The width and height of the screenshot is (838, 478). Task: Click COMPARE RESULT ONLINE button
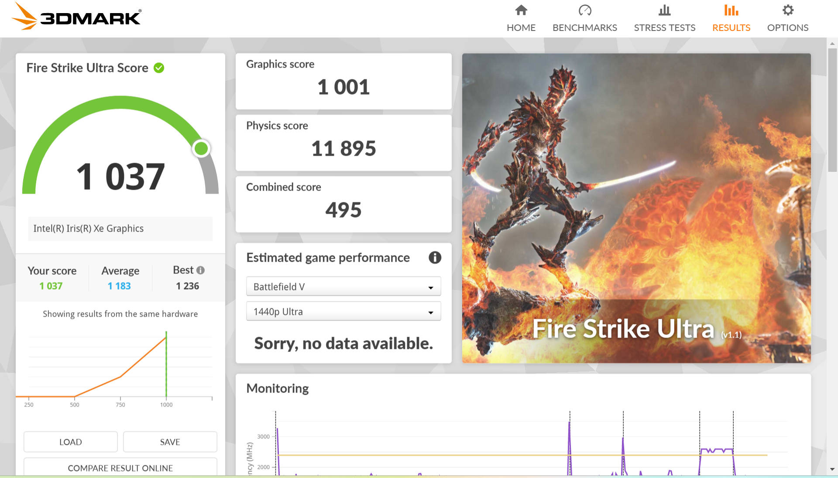[120, 468]
